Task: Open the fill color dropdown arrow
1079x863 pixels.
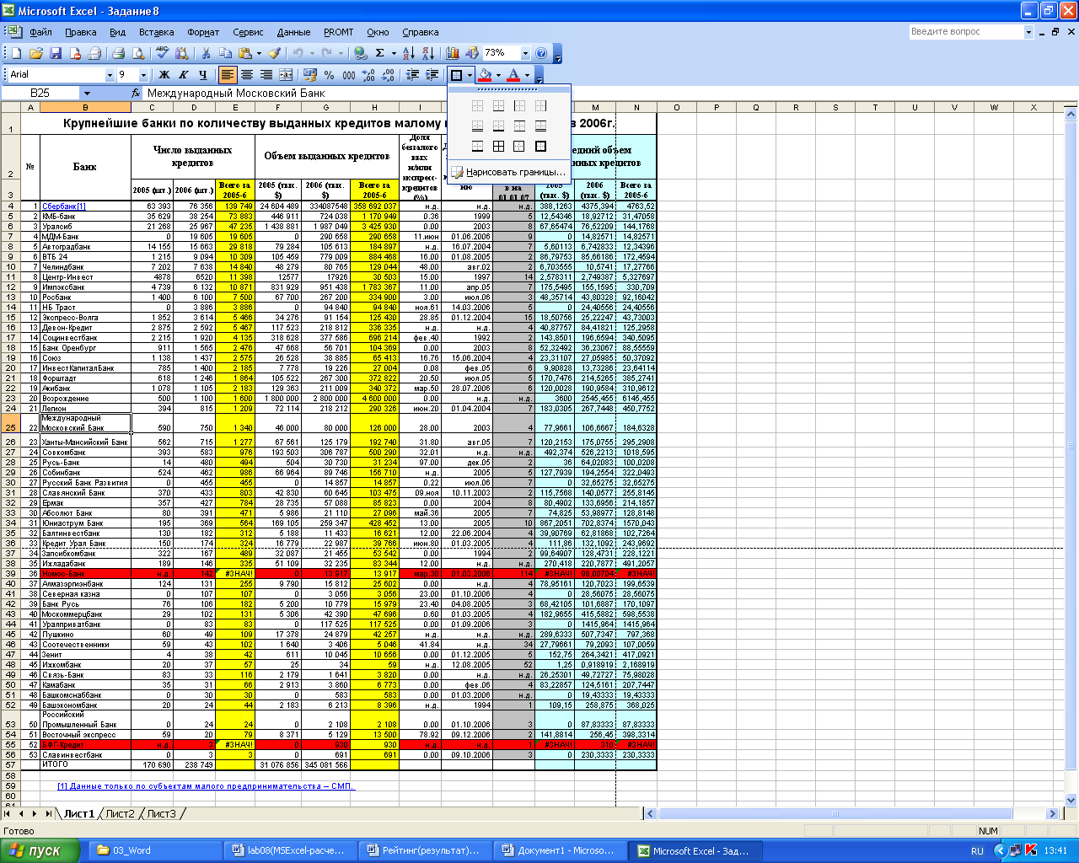Action: click(x=498, y=75)
